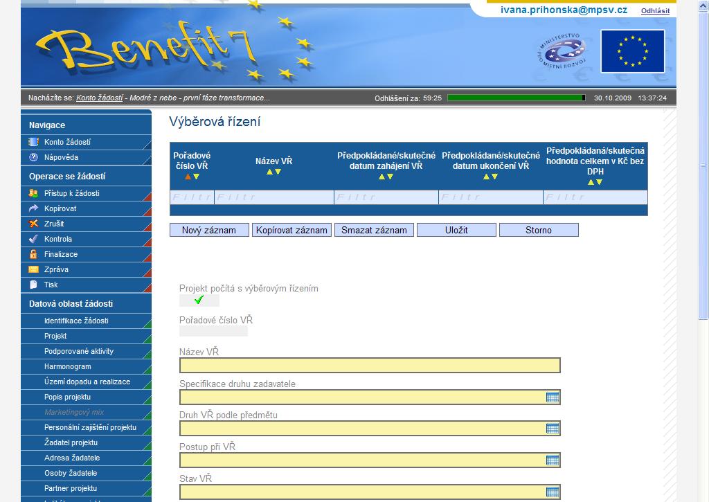Click the Finalizace padlock icon

pyautogui.click(x=33, y=254)
